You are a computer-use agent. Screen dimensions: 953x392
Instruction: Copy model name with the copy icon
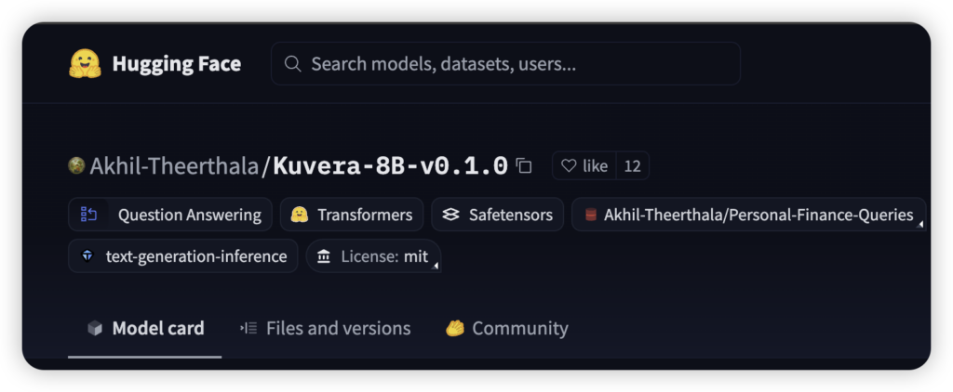click(524, 165)
